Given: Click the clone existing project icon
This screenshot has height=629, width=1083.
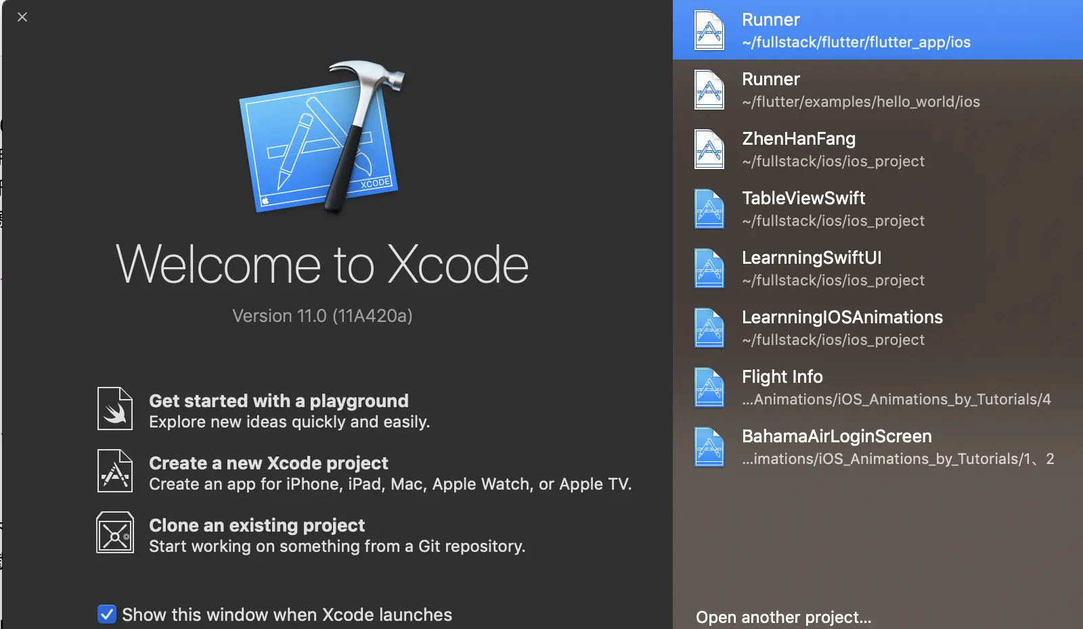Looking at the screenshot, I should pos(115,532).
